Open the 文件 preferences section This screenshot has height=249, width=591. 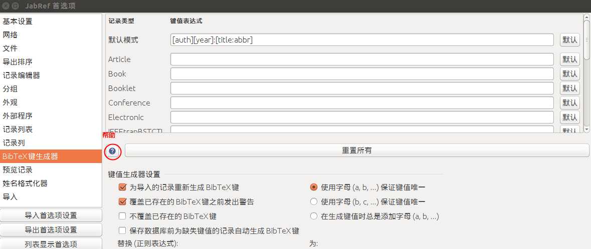[x=51, y=48]
